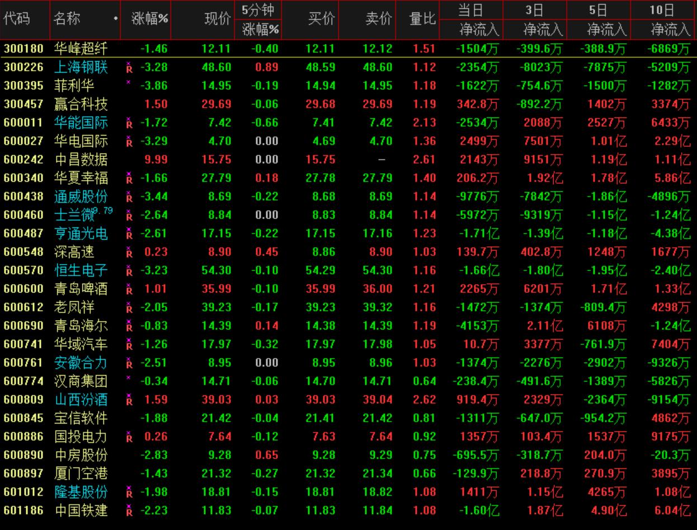Click stock code 600011
The image size is (697, 530).
24,123
